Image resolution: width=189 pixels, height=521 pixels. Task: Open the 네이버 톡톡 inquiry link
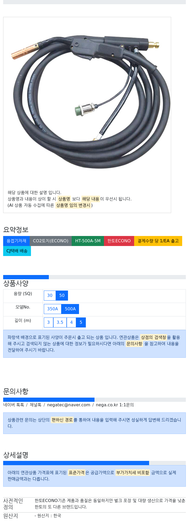pyautogui.click(x=14, y=405)
